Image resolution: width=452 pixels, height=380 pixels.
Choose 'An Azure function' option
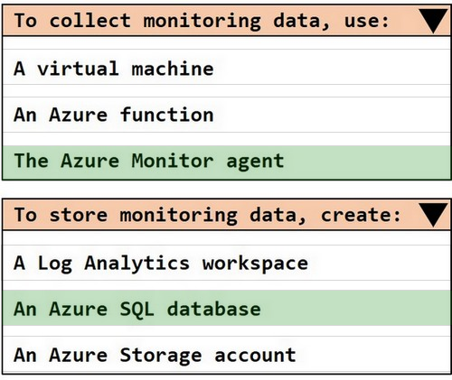click(227, 115)
